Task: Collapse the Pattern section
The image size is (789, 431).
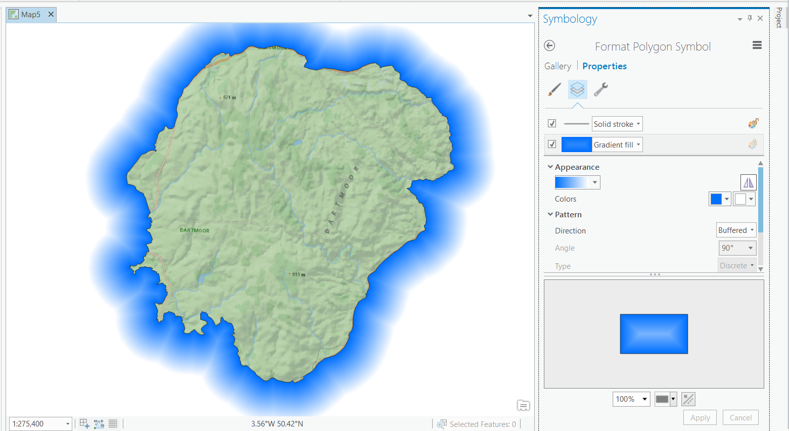Action: point(550,214)
